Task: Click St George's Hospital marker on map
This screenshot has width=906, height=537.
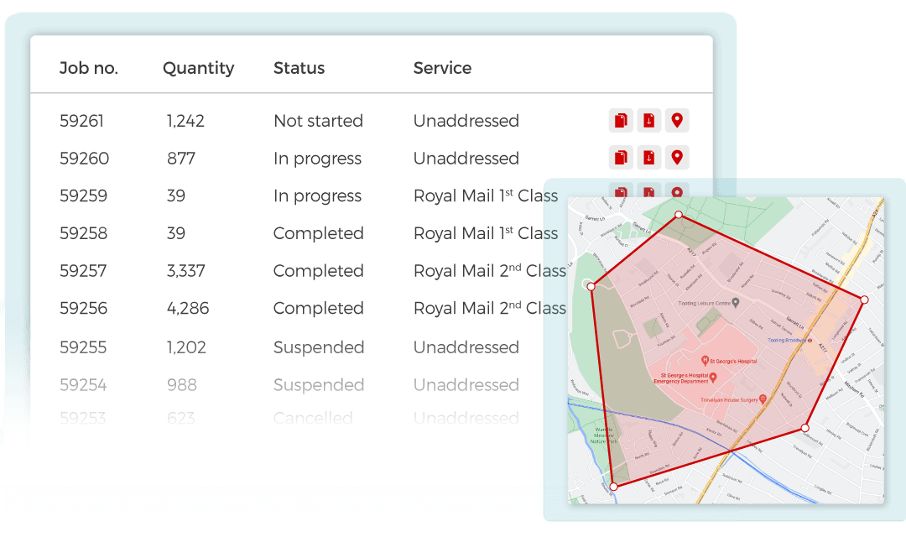Action: (x=706, y=361)
